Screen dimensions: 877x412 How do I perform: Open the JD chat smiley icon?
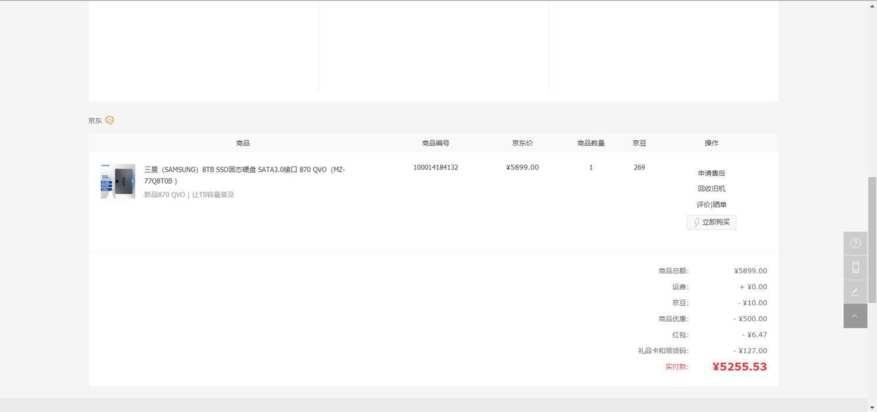[x=110, y=120]
